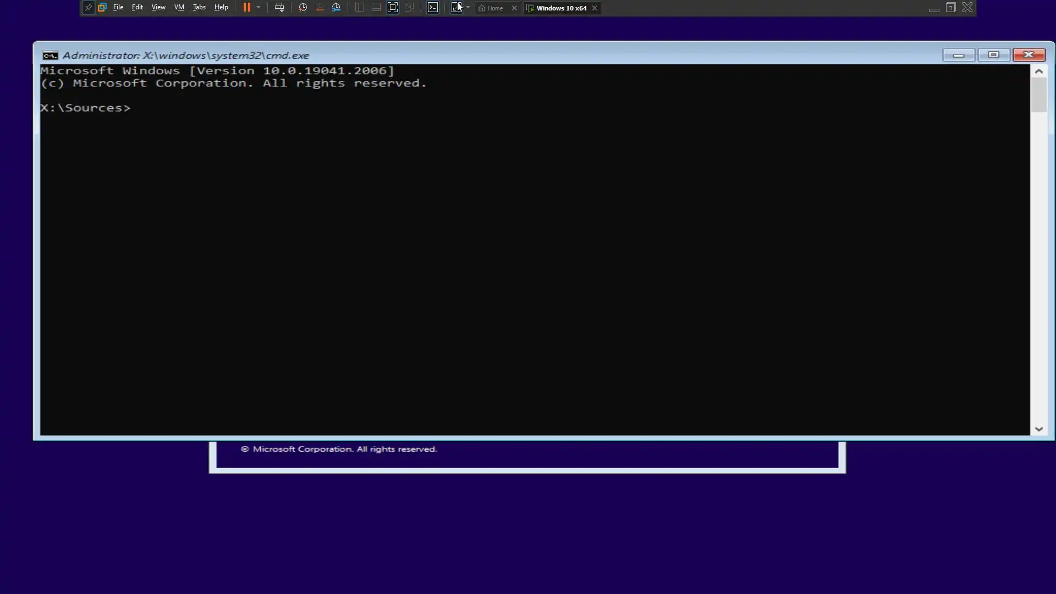Pause the virtual machine
The image size is (1056, 594).
pos(246,8)
